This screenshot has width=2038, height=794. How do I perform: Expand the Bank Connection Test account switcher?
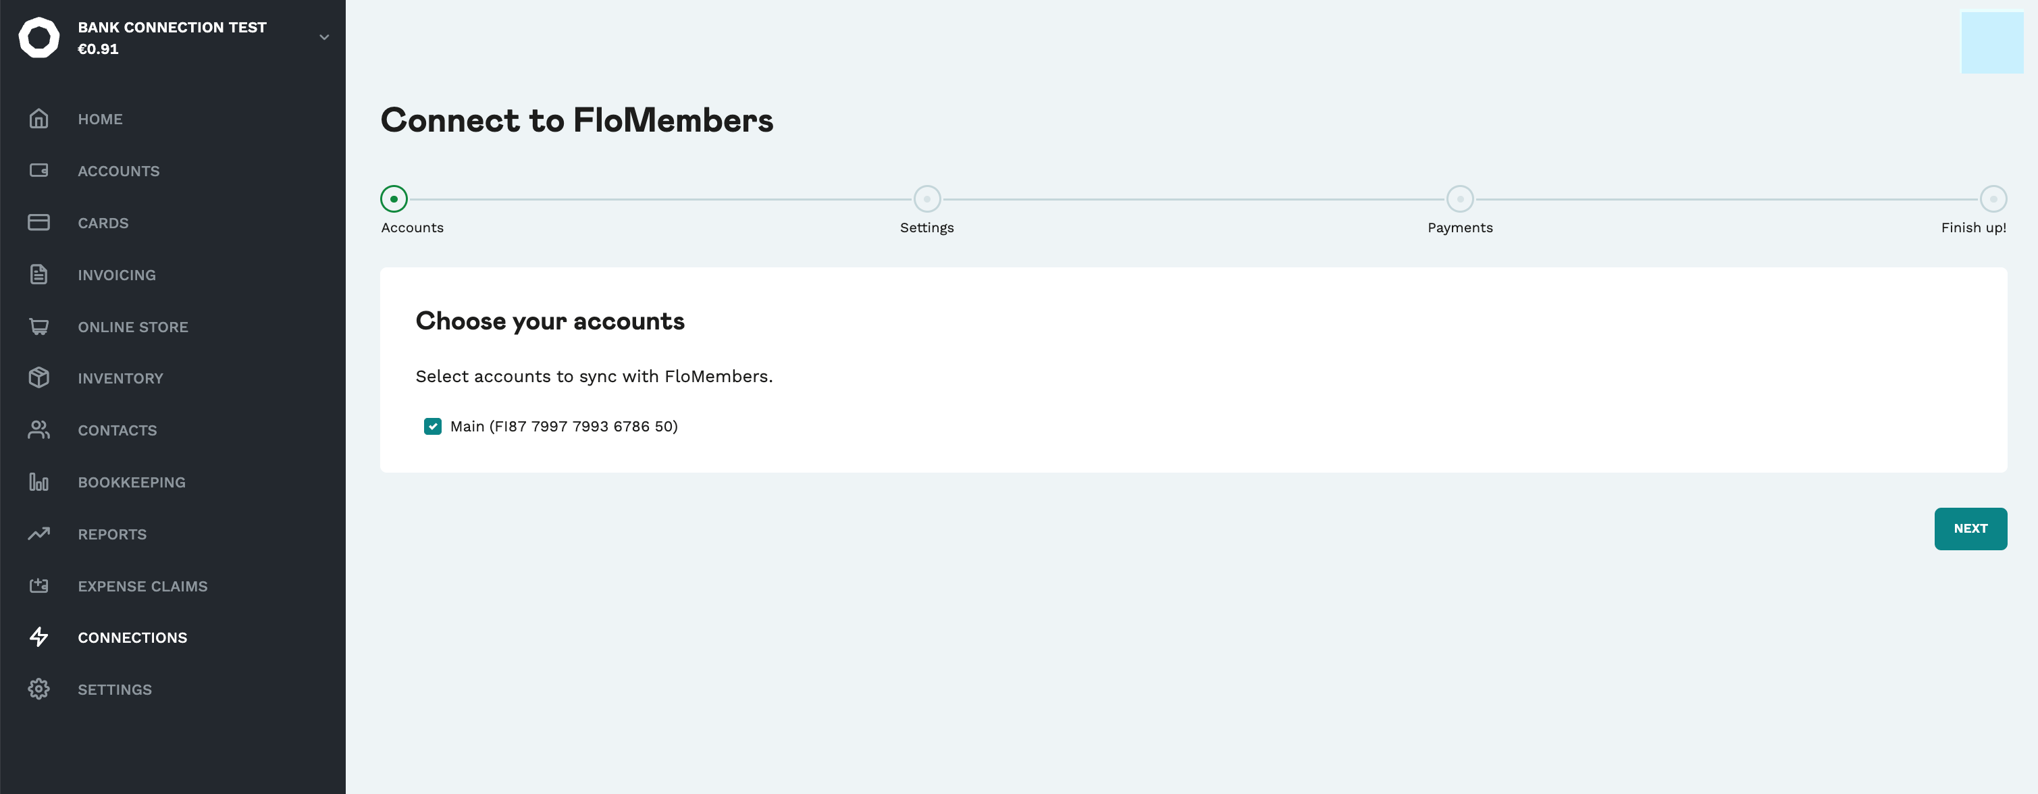323,37
